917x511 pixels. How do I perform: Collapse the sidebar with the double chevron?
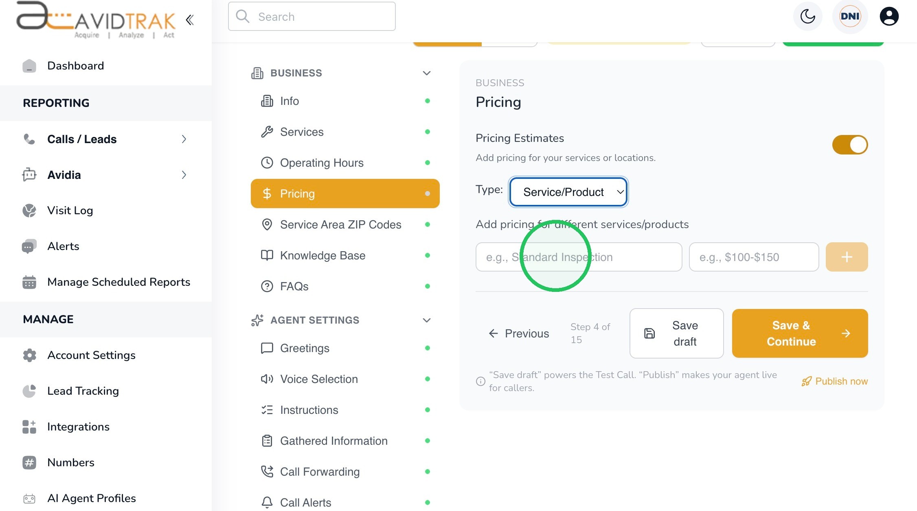tap(190, 20)
